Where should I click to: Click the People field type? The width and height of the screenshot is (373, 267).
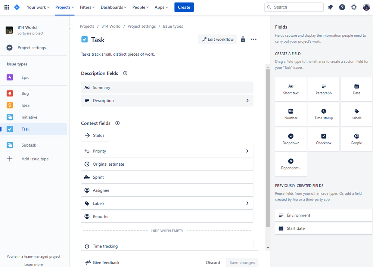point(356,139)
